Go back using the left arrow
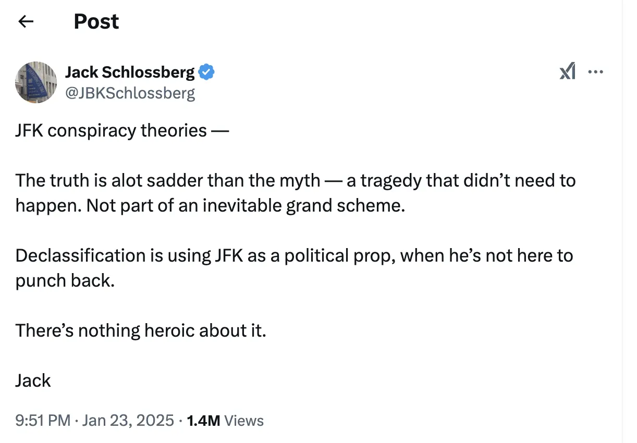This screenshot has width=637, height=443. (26, 21)
